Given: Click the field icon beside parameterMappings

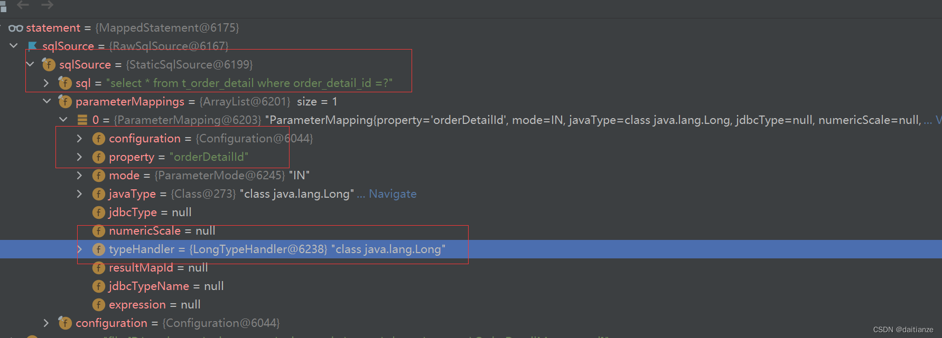Looking at the screenshot, I should coord(65,102).
